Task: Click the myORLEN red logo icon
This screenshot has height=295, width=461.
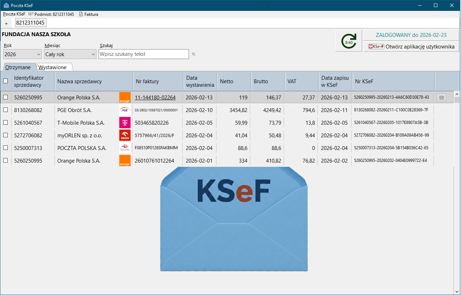Action: point(125,136)
